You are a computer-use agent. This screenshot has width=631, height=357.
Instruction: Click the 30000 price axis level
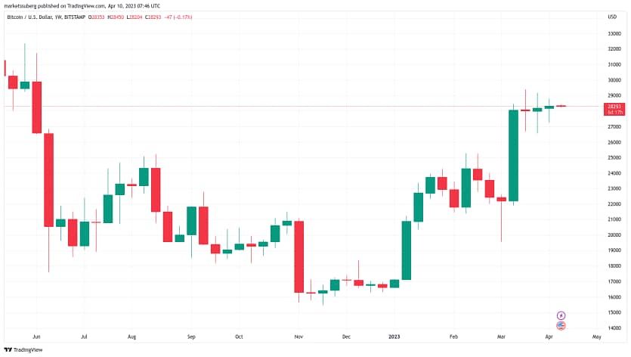[614, 80]
